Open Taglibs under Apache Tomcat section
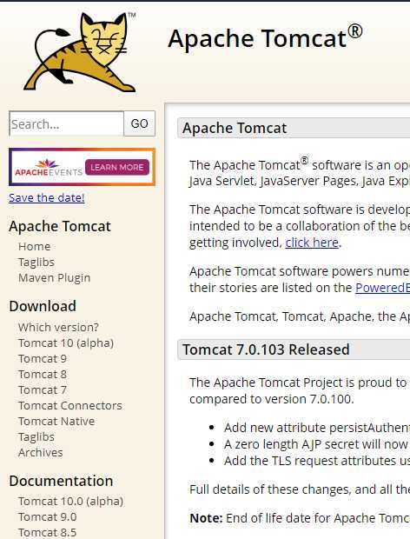 pos(36,263)
